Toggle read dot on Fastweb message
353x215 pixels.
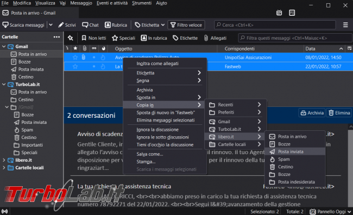(x=94, y=66)
